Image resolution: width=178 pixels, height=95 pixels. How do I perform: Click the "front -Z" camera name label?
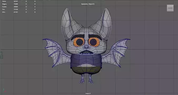click(88, 93)
